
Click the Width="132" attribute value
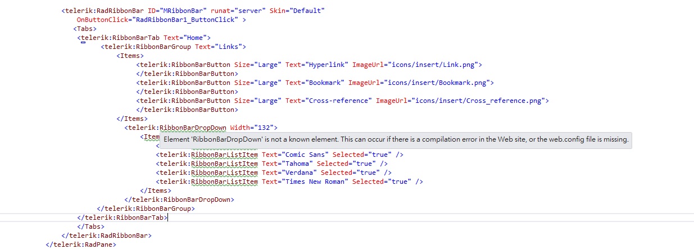265,128
